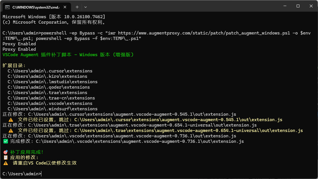Click the cmd icon in the tab

8,7
